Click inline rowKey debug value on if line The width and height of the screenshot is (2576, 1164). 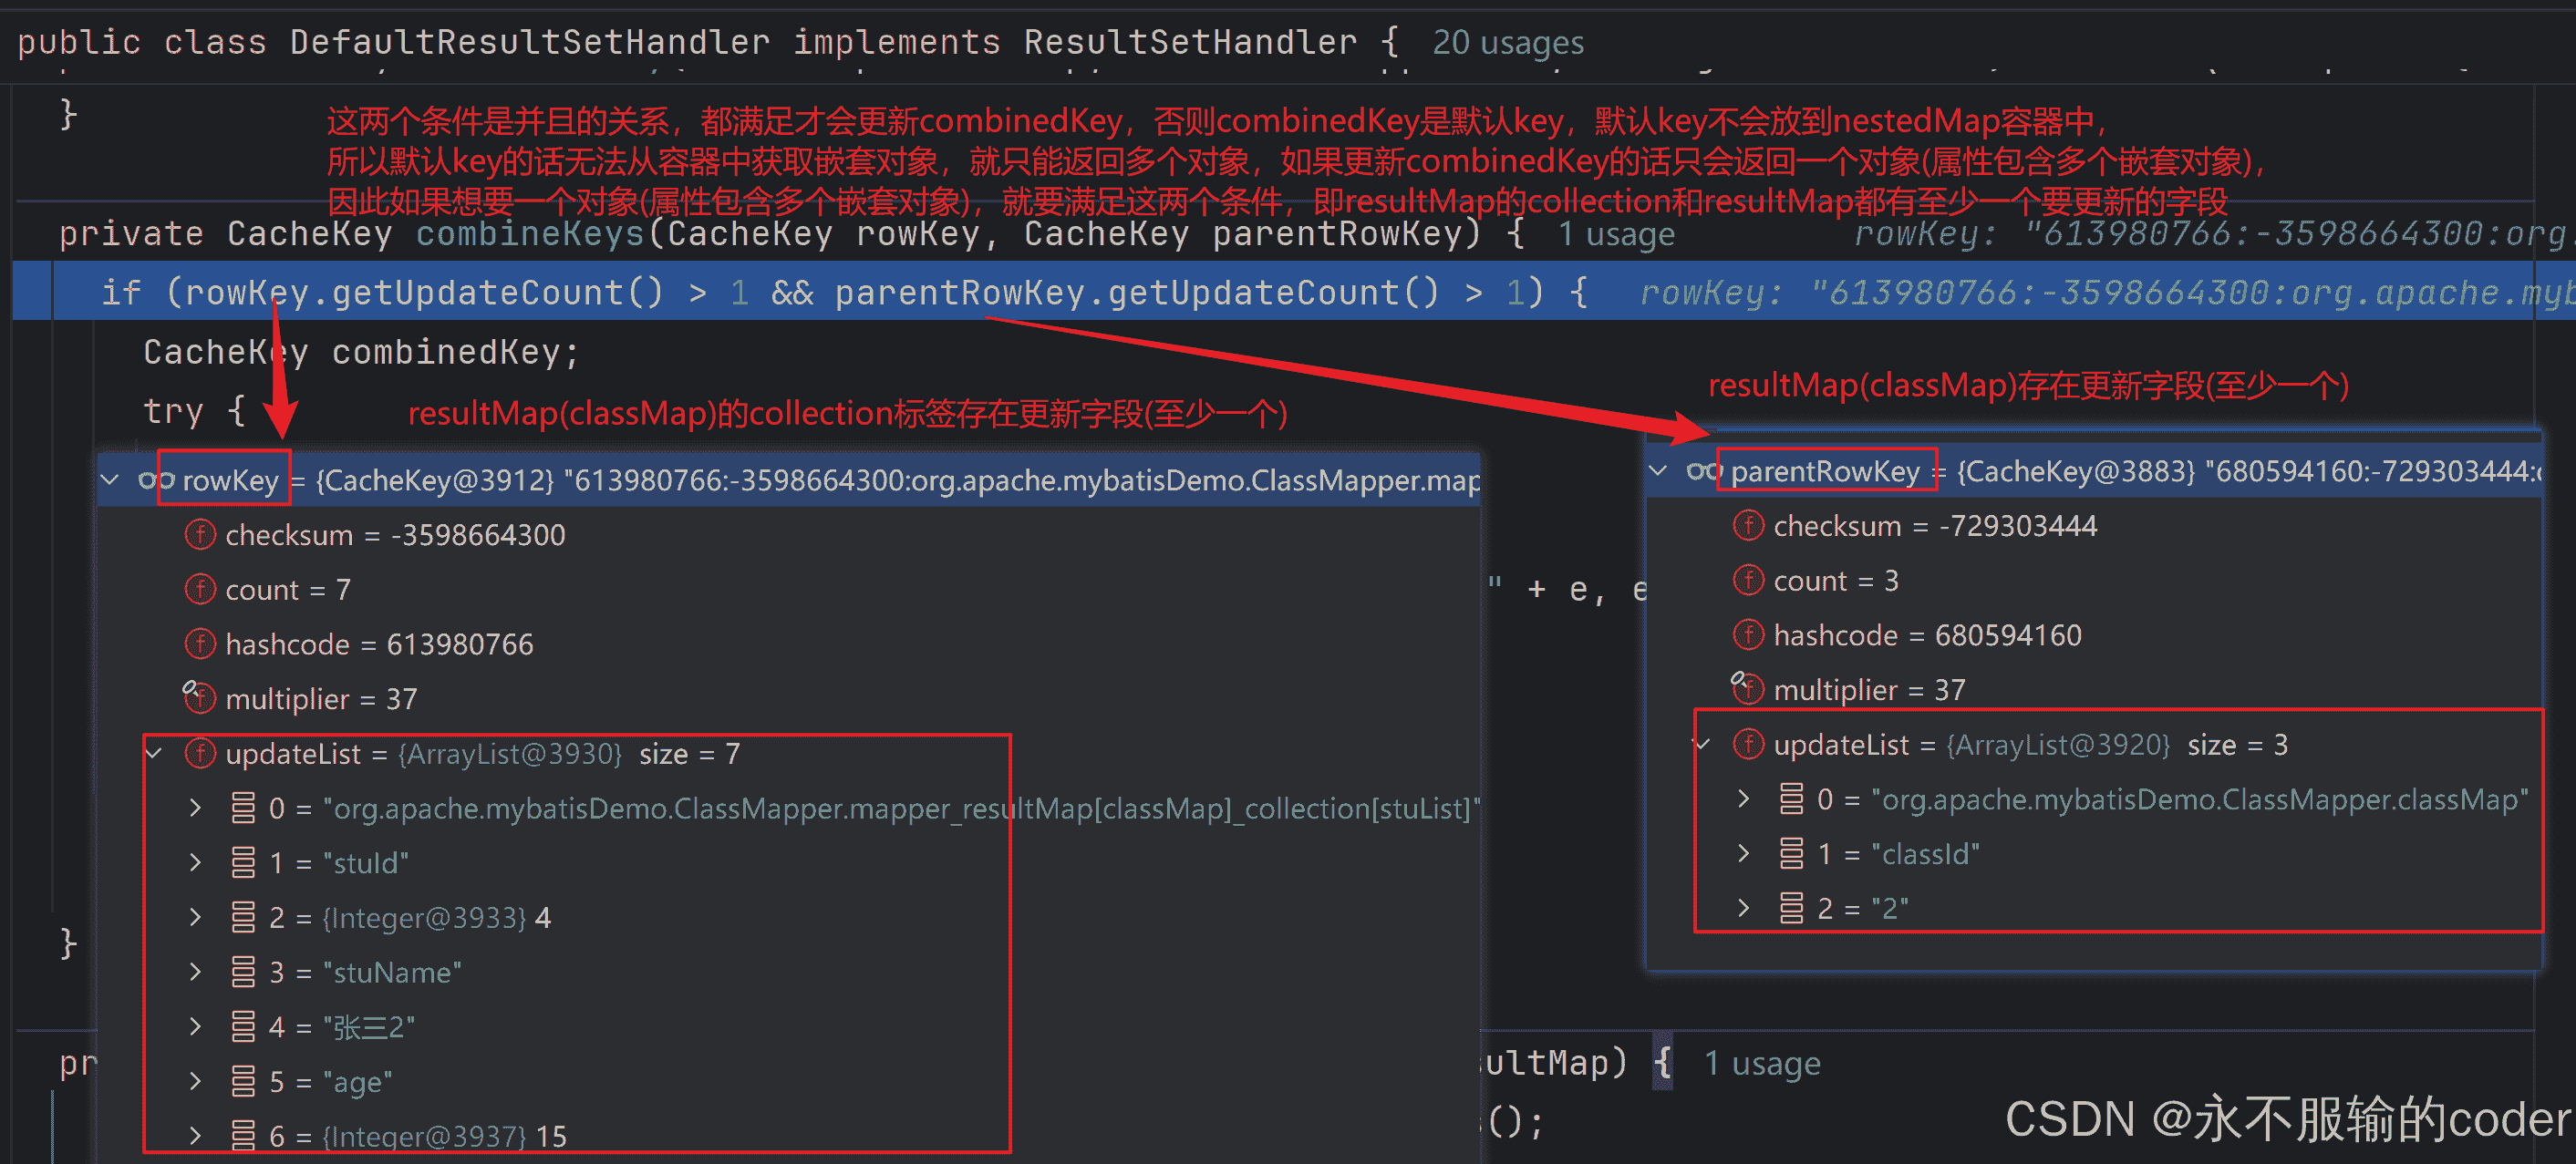click(x=2106, y=292)
